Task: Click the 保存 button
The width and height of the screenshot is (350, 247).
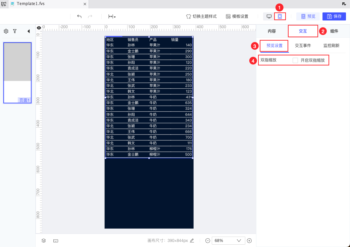Action: (x=334, y=16)
